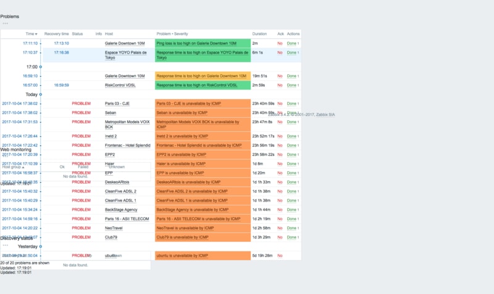Open host Paris 16 - ASII TELECOM
This screenshot has height=294, width=494.
tap(127, 219)
